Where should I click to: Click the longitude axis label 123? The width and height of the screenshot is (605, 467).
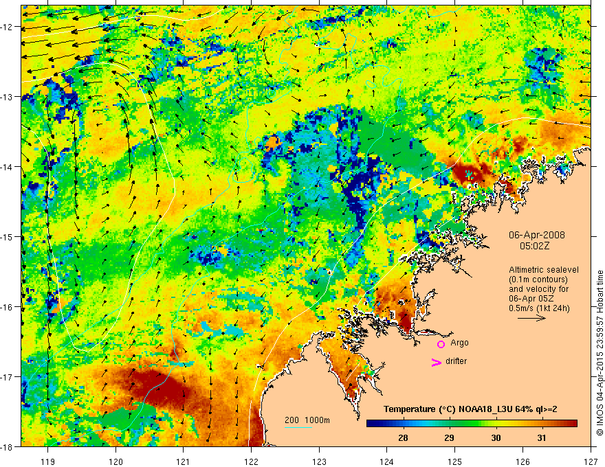tap(319, 462)
